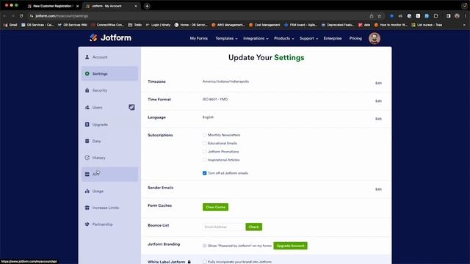
Task: Open the History sidebar section
Action: (x=109, y=158)
